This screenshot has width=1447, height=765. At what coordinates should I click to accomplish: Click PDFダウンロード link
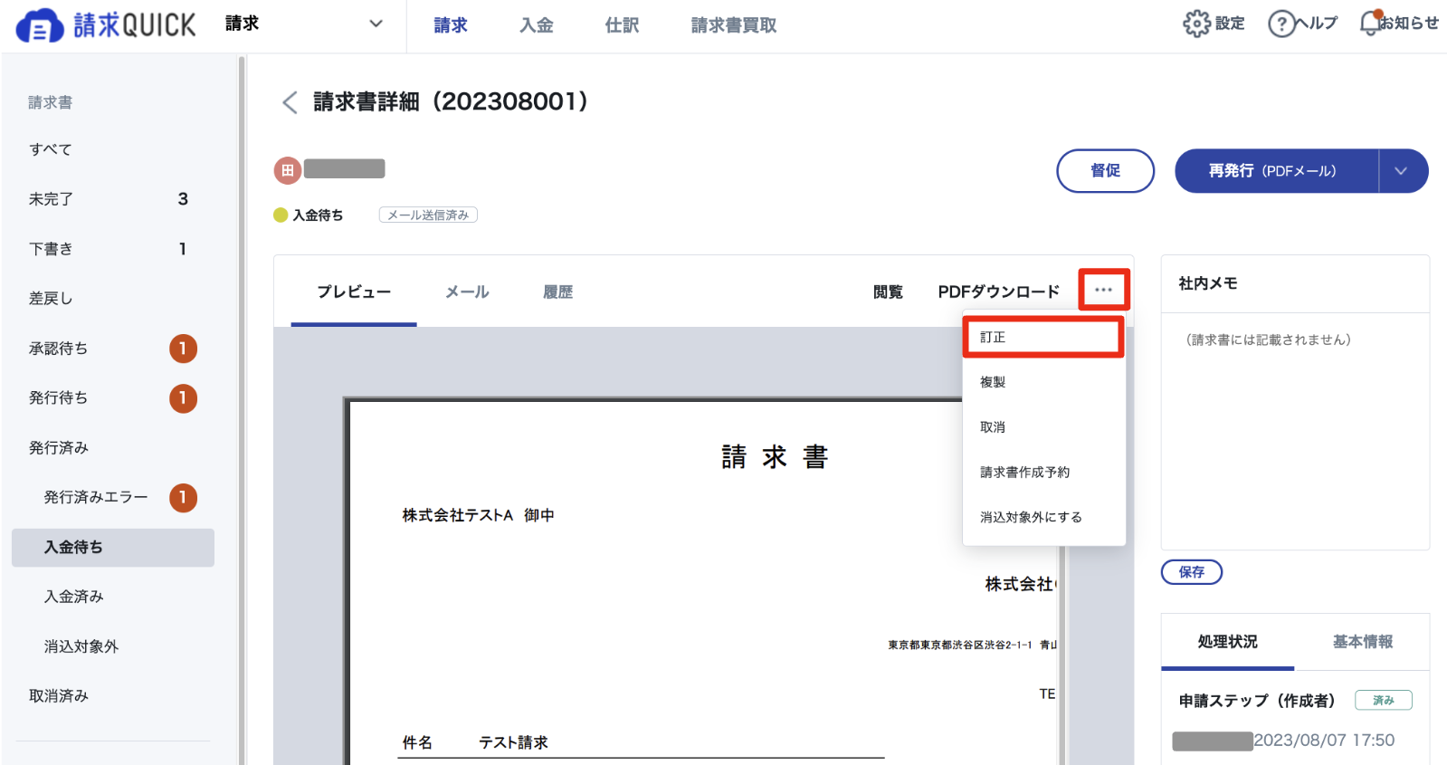tap(998, 292)
